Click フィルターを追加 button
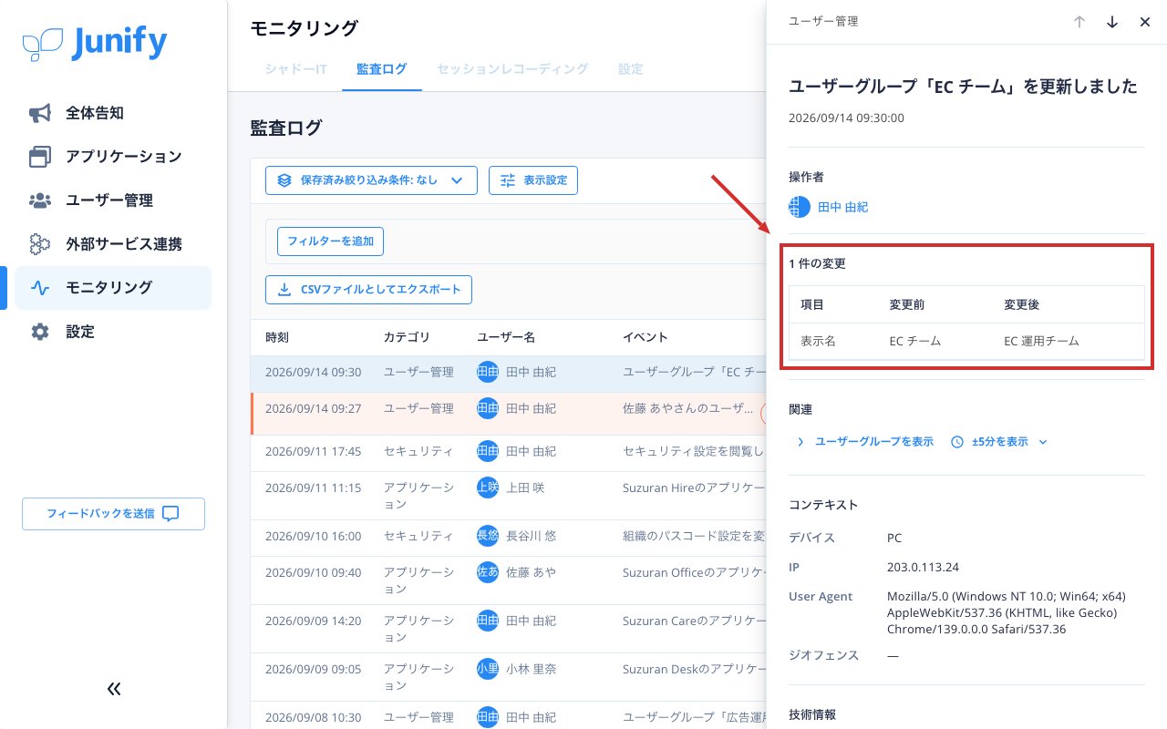1167x729 pixels. (331, 241)
